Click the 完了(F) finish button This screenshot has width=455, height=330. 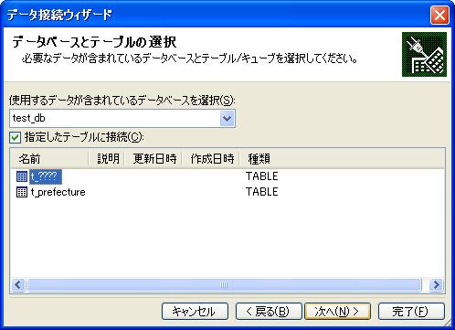click(411, 312)
